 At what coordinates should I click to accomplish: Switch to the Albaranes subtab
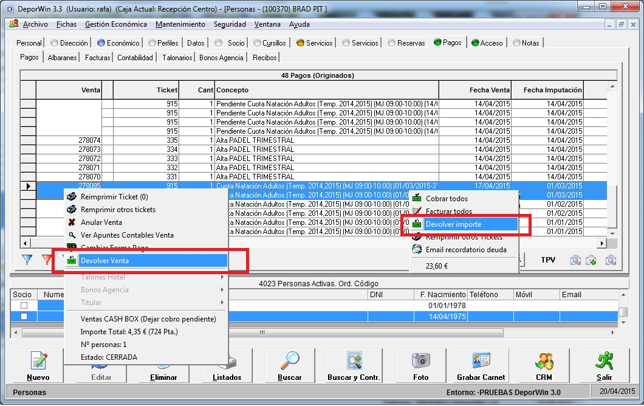pos(63,58)
